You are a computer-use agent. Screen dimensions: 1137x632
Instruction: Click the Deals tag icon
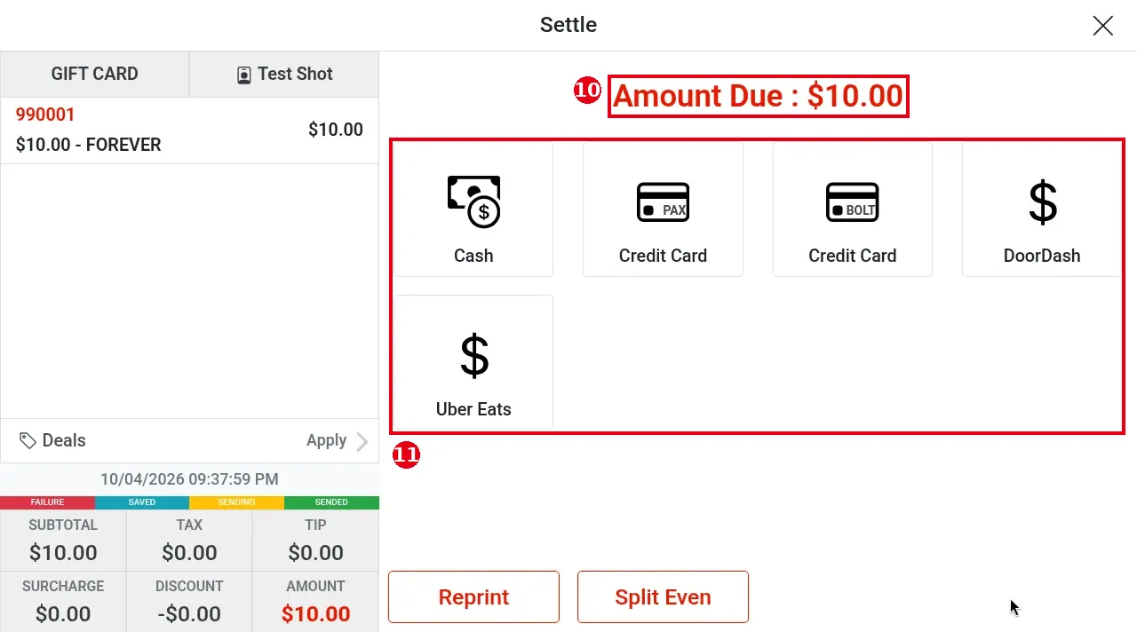coord(28,440)
